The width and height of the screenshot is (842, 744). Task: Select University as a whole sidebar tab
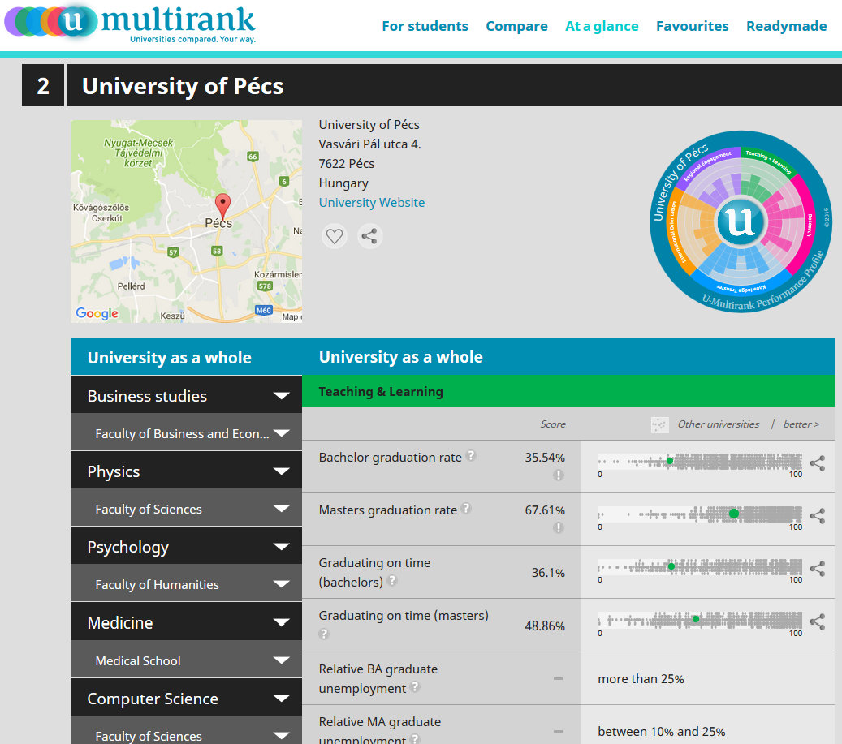tap(186, 357)
